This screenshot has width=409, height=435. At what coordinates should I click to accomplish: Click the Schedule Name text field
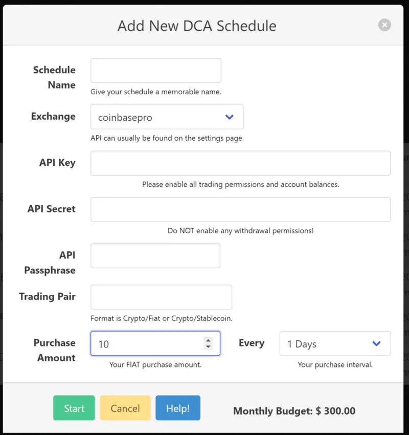click(156, 71)
